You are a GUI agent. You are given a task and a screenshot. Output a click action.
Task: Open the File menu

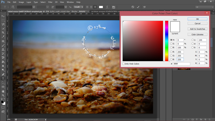(x=9, y=2)
